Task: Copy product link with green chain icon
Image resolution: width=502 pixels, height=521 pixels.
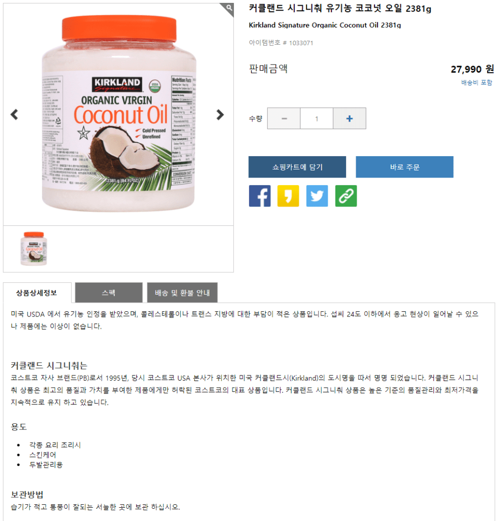Action: point(346,196)
